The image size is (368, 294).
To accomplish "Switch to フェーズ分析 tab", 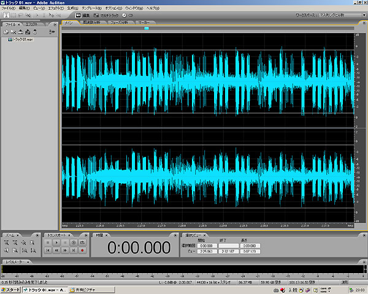I will (x=119, y=23).
